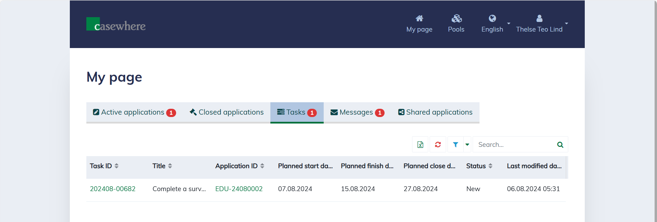Sort table by Application ID
Image resolution: width=657 pixels, height=222 pixels.
262,166
